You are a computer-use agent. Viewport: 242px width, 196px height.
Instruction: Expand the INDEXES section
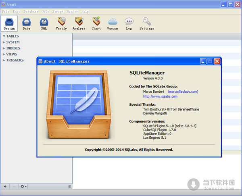click(x=4, y=48)
